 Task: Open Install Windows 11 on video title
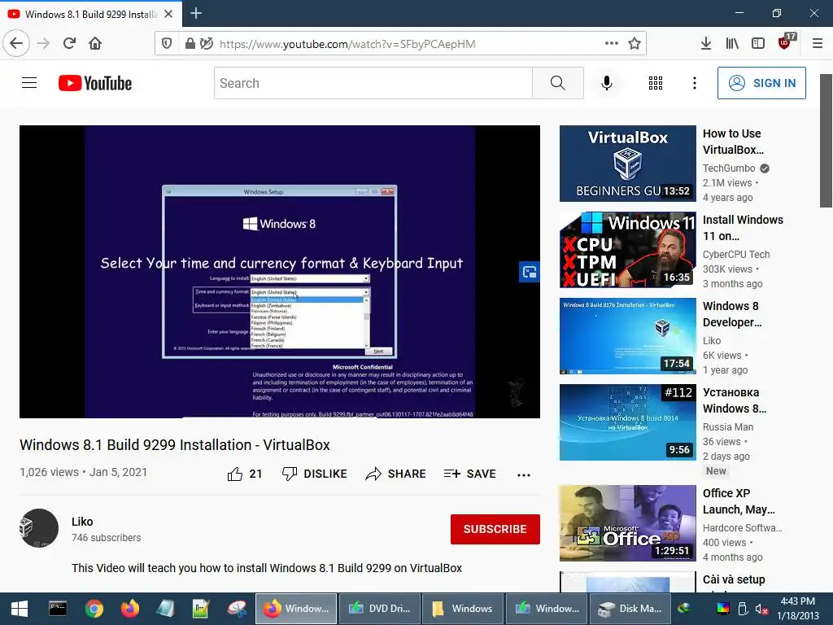[x=743, y=228]
